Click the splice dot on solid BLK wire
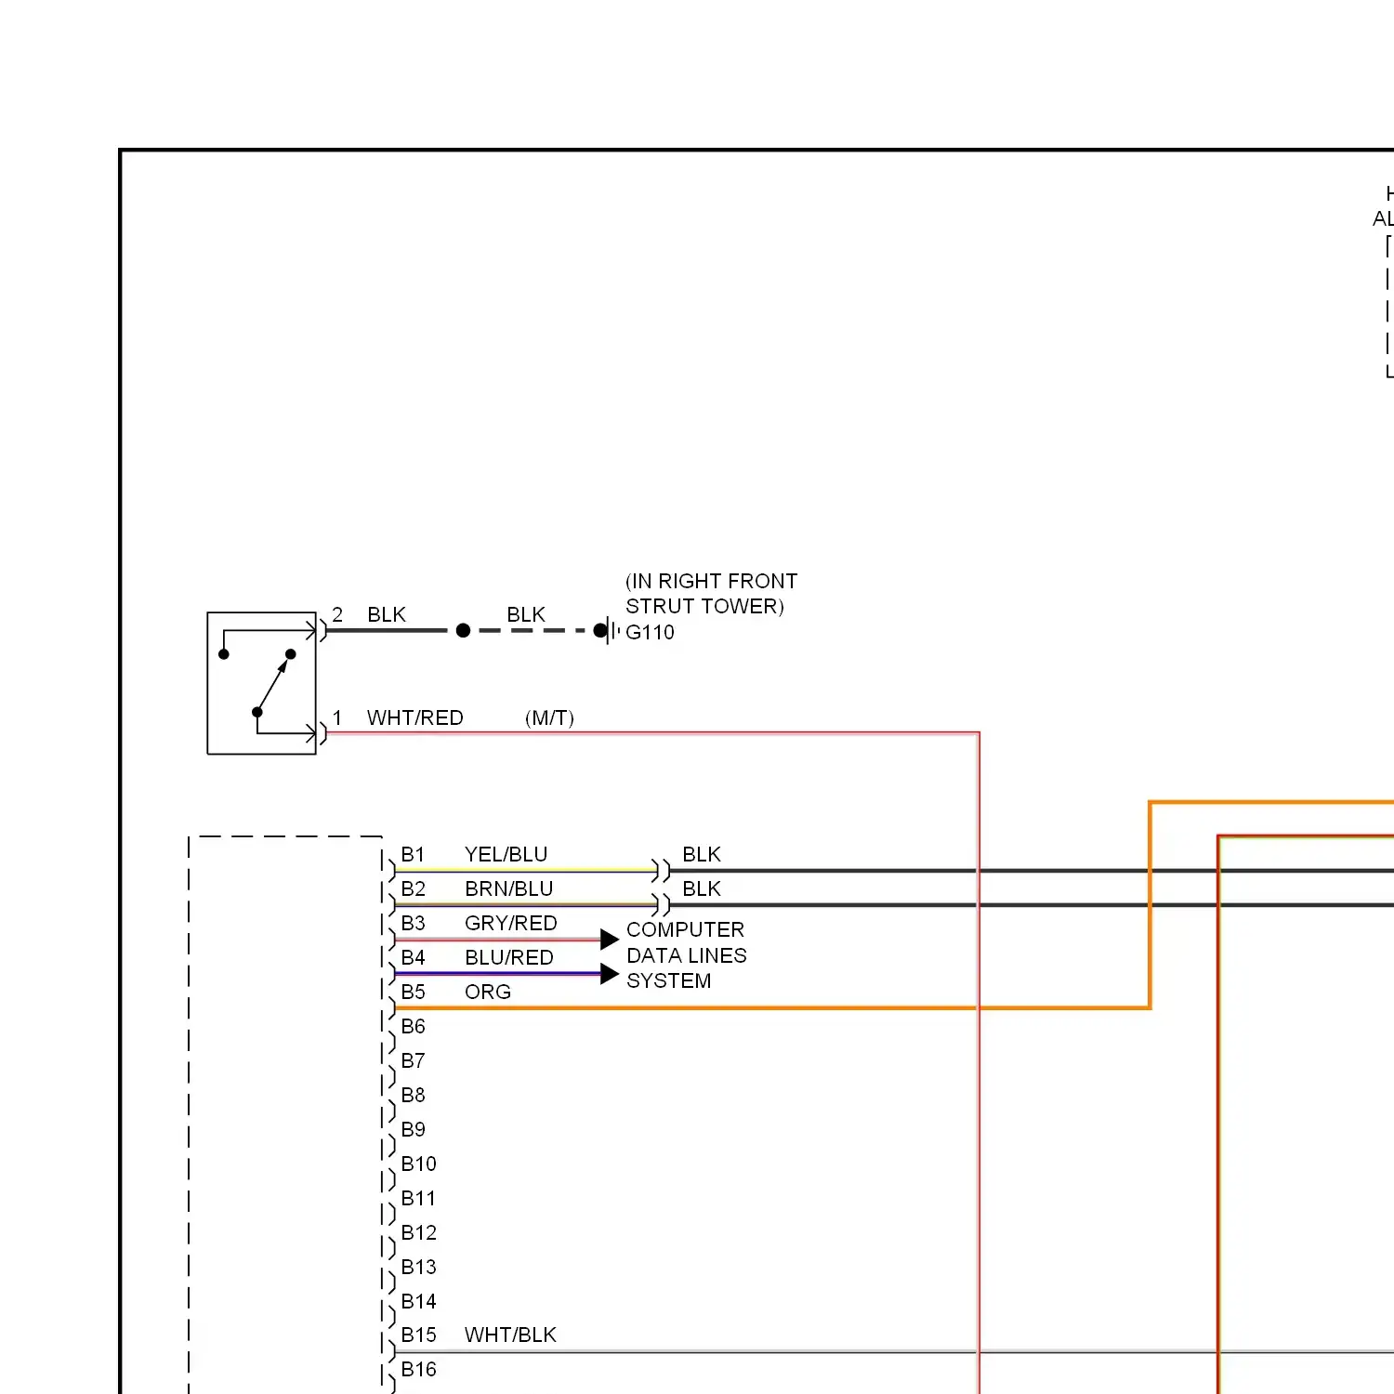Screen dimensions: 1394x1394 [x=463, y=631]
